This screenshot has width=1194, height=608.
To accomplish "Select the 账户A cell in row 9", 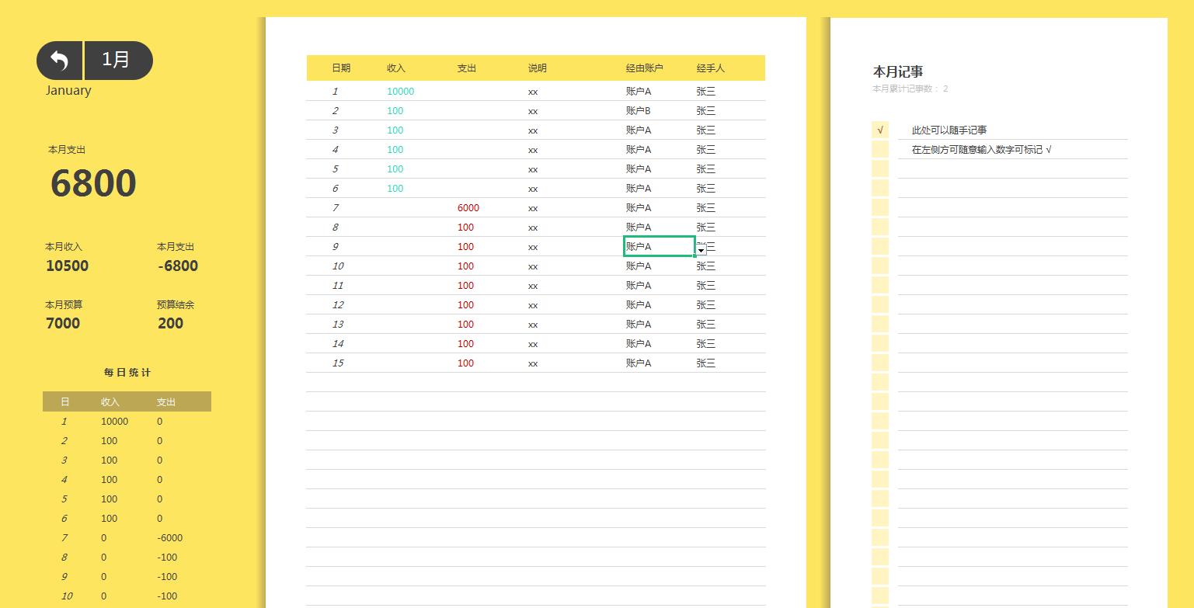I will [659, 246].
